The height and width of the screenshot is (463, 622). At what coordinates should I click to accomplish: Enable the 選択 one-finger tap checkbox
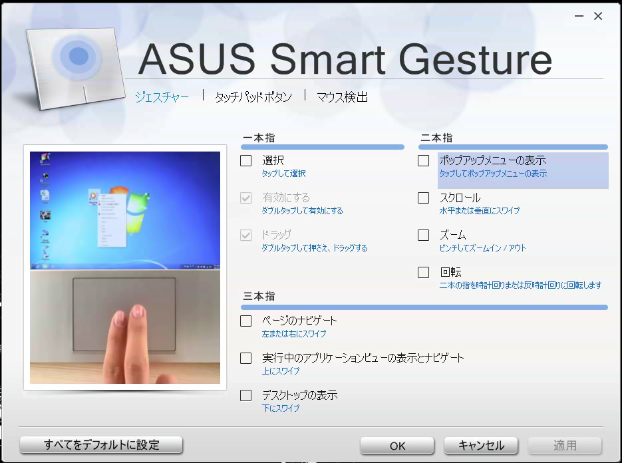pos(246,160)
